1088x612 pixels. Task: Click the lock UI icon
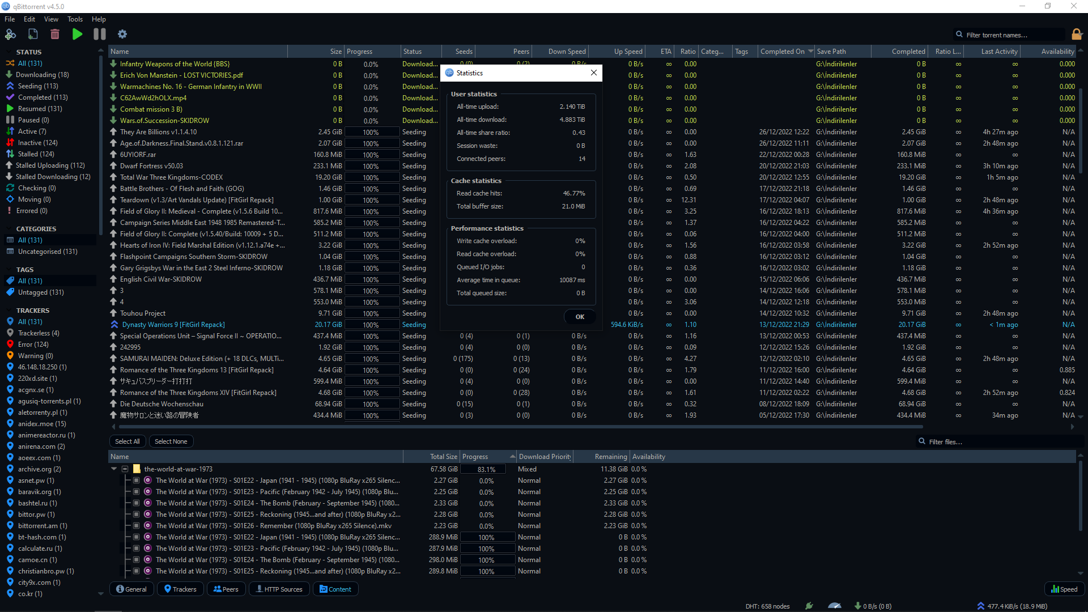click(x=1077, y=35)
